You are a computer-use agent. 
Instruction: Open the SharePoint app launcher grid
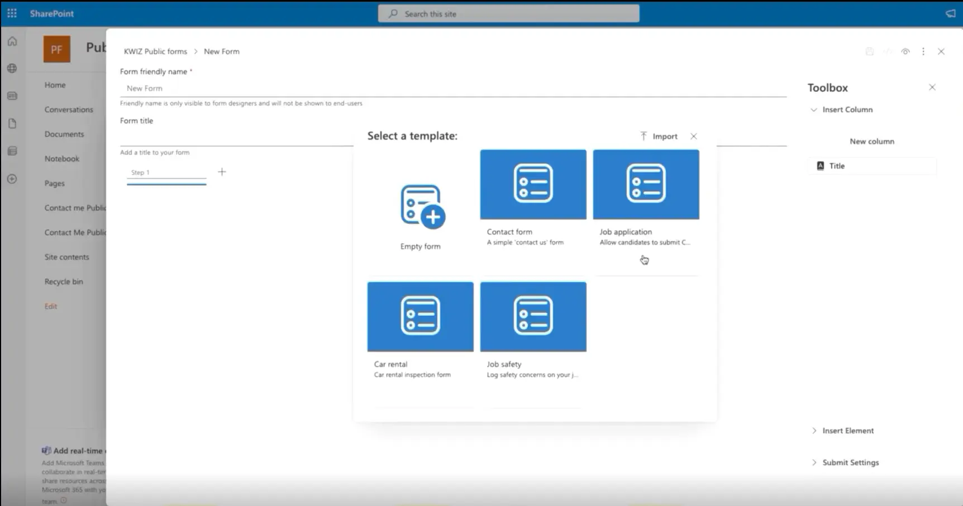12,13
